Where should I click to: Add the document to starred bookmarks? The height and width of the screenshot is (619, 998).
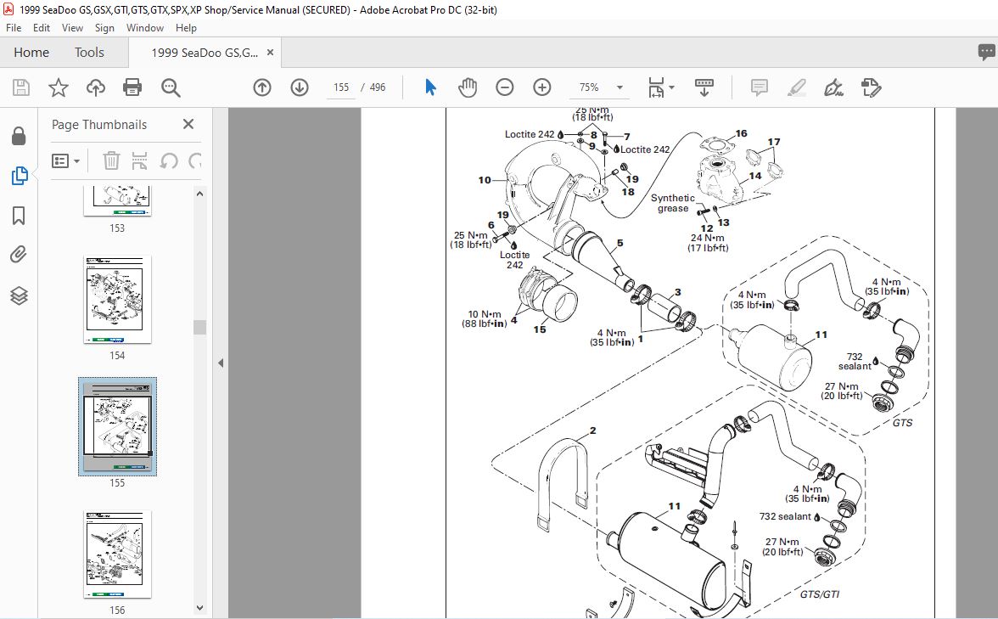59,87
